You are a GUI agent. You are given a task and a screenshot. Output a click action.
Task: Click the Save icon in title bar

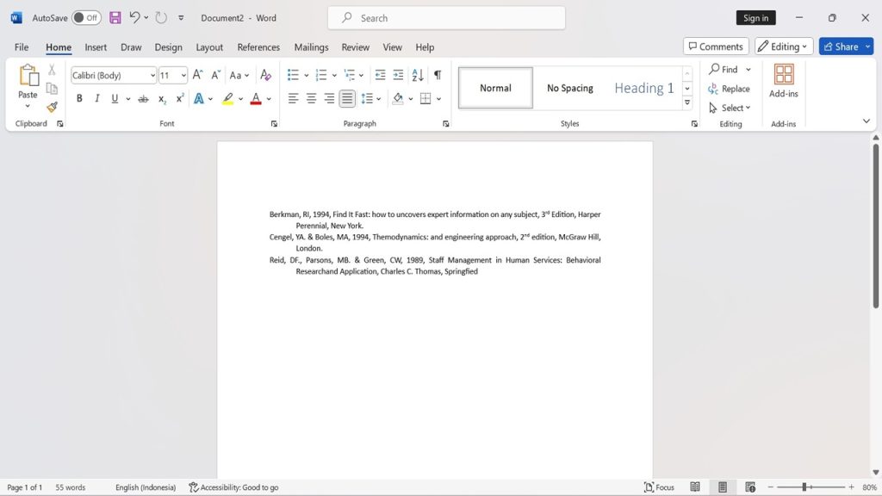pyautogui.click(x=115, y=18)
